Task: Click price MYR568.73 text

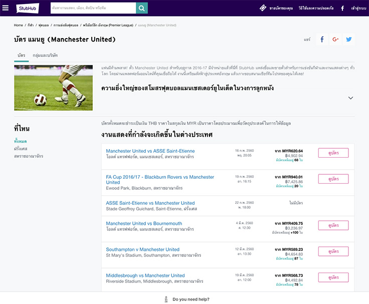Action: coord(292,275)
